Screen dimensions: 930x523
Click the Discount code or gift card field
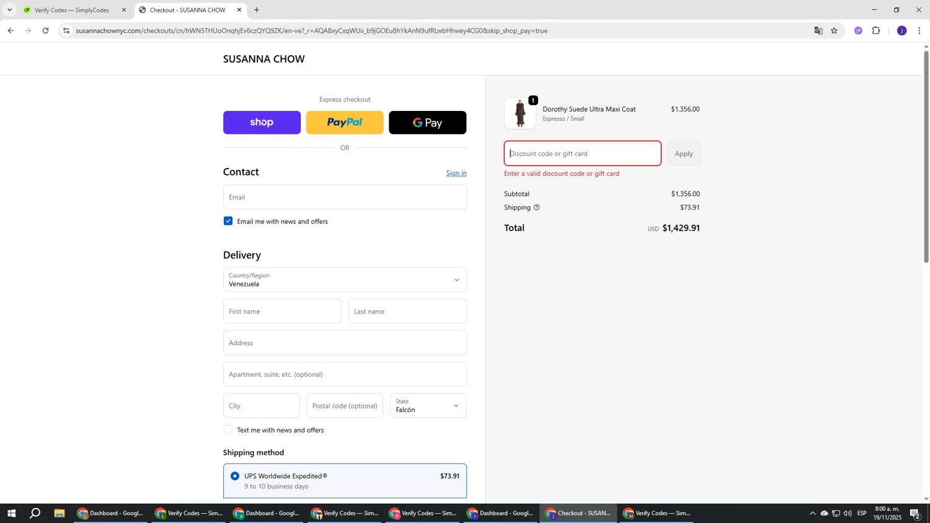coord(582,154)
